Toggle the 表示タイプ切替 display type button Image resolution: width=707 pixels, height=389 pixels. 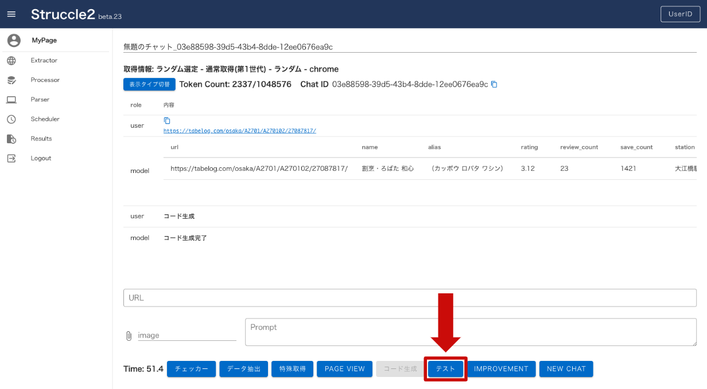click(x=149, y=84)
